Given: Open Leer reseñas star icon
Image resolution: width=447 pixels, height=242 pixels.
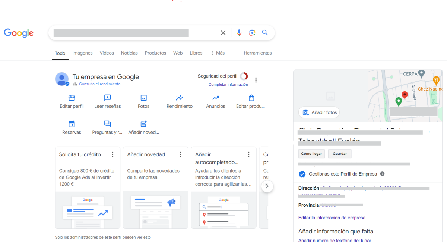Looking at the screenshot, I should [x=108, y=98].
